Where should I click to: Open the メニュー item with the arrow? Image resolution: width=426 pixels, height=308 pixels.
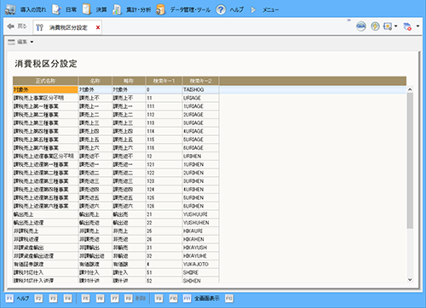tap(264, 9)
